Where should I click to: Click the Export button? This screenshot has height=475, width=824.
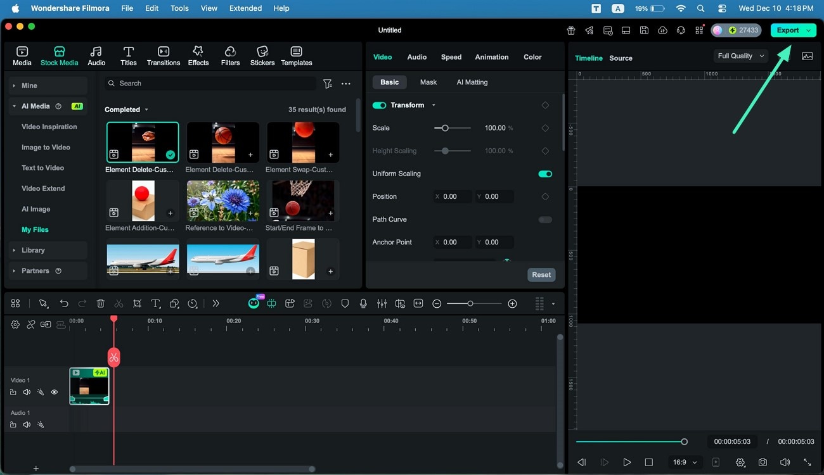(x=789, y=30)
